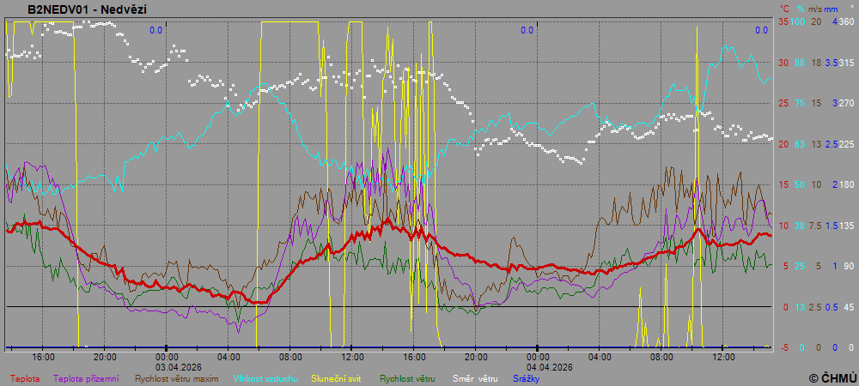The image size is (859, 386).
Task: Click the brown Rychlost větru maxim legend
Action: click(x=177, y=377)
